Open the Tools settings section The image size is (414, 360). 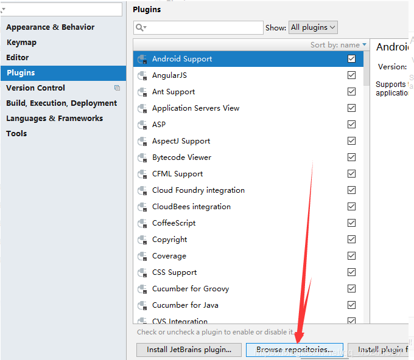[16, 133]
